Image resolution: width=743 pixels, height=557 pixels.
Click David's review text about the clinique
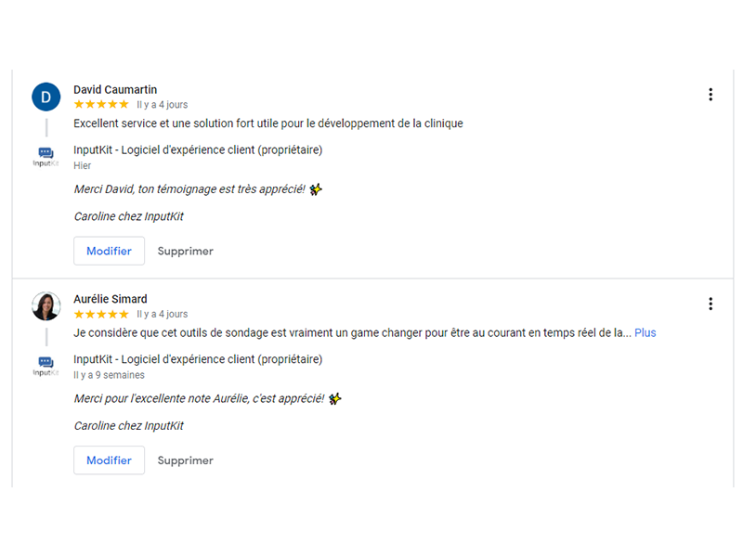(x=268, y=123)
